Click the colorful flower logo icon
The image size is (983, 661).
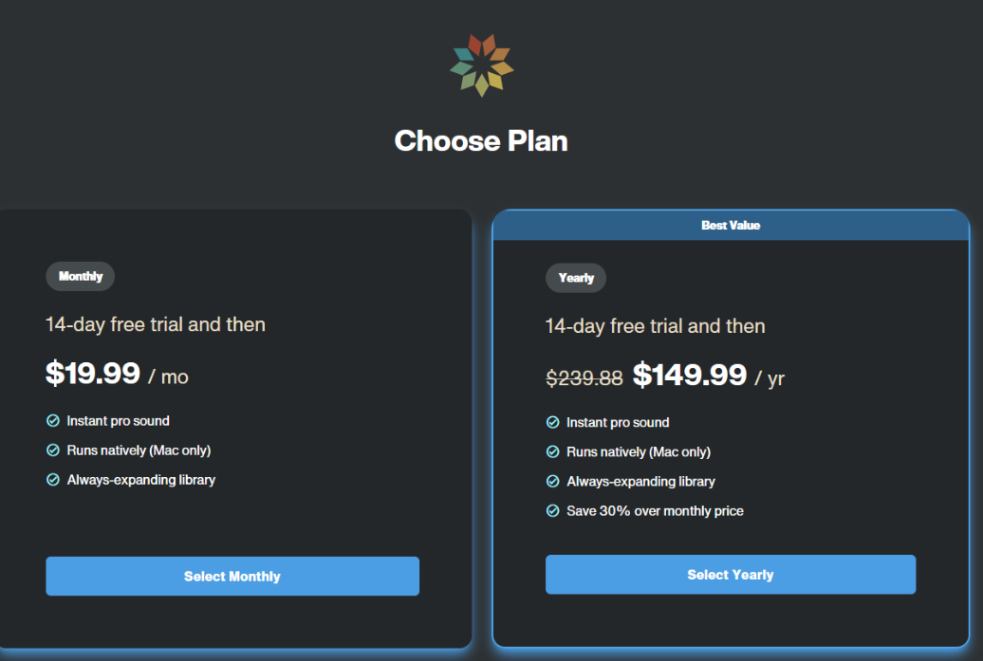tap(481, 64)
